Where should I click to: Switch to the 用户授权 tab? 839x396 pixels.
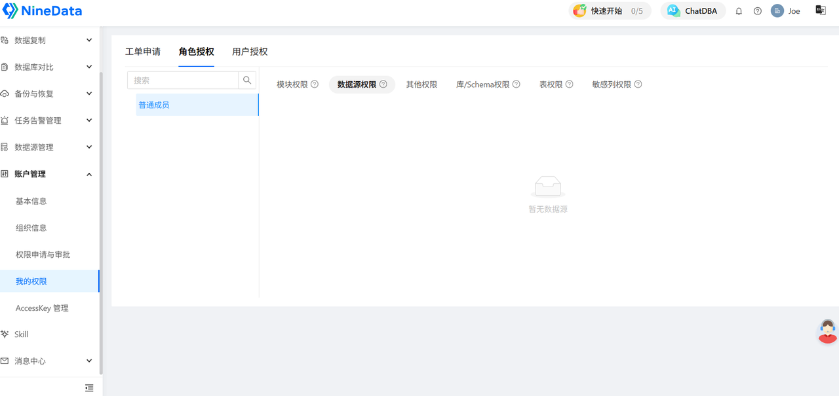(250, 52)
